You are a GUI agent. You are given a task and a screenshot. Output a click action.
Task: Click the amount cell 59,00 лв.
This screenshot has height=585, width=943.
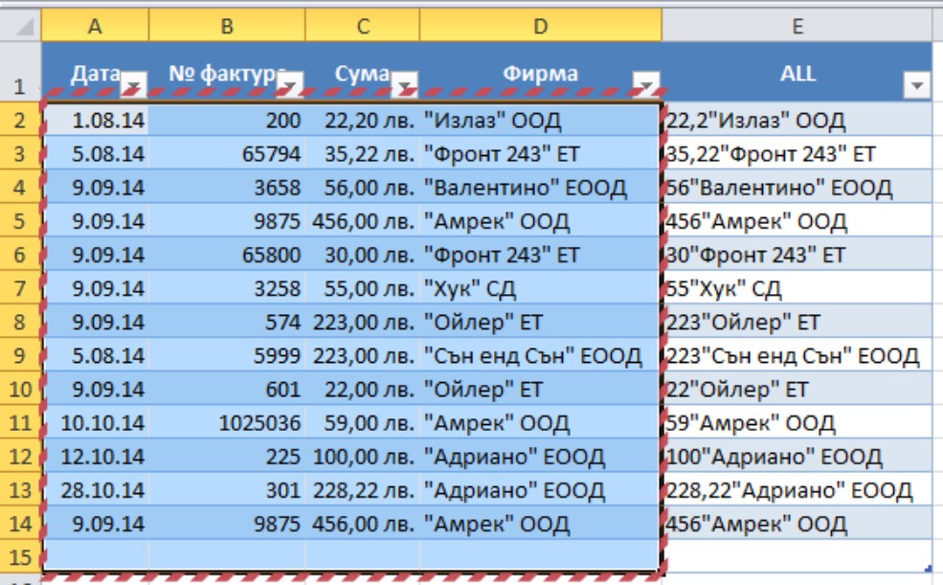(x=363, y=422)
